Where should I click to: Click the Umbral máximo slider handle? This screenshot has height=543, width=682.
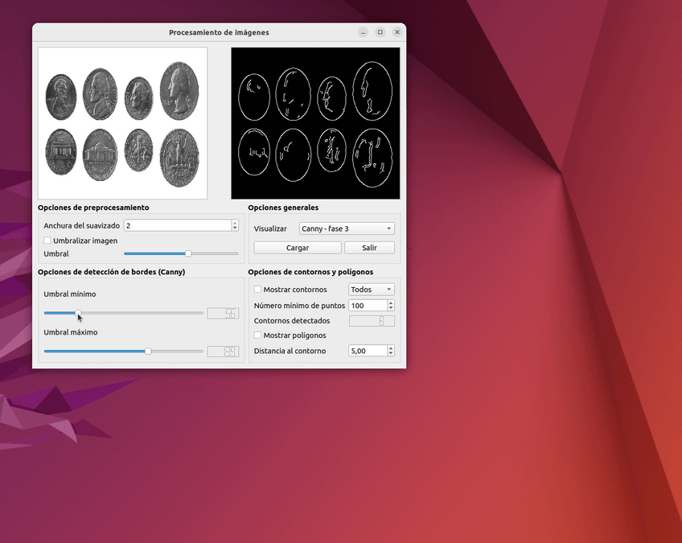pos(148,351)
